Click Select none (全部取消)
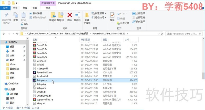This screenshot has width=205, height=110. click(139, 17)
